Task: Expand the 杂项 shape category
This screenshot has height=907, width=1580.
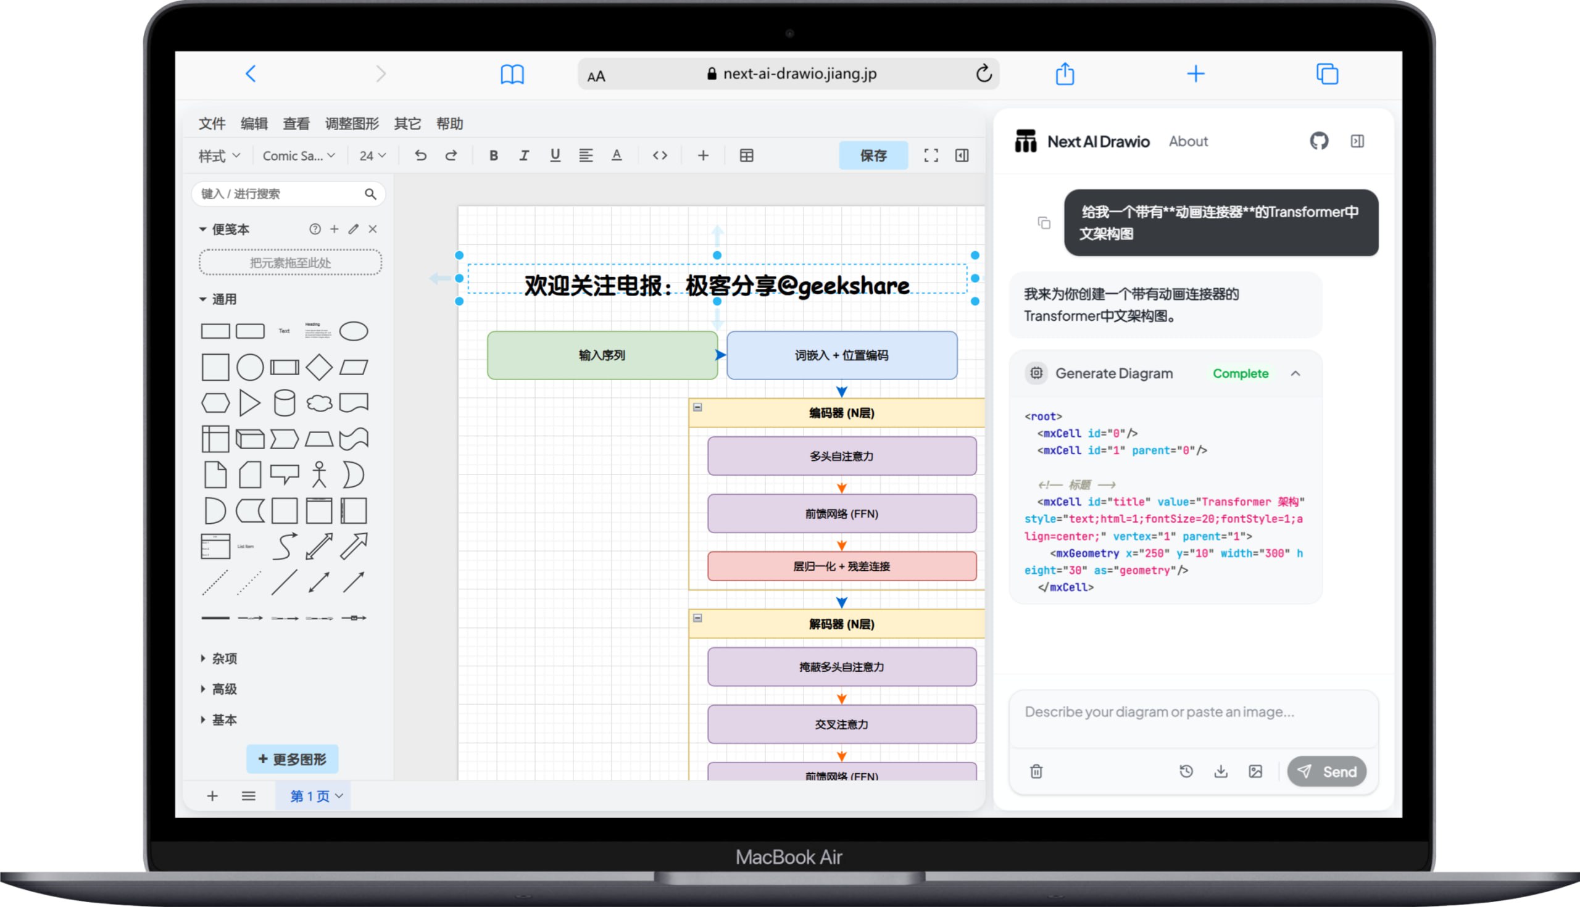Action: (x=223, y=658)
